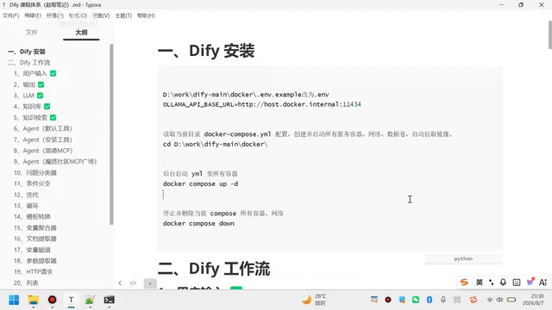
Task: Go to outline item 18、参数提取器
Action: tap(35, 261)
